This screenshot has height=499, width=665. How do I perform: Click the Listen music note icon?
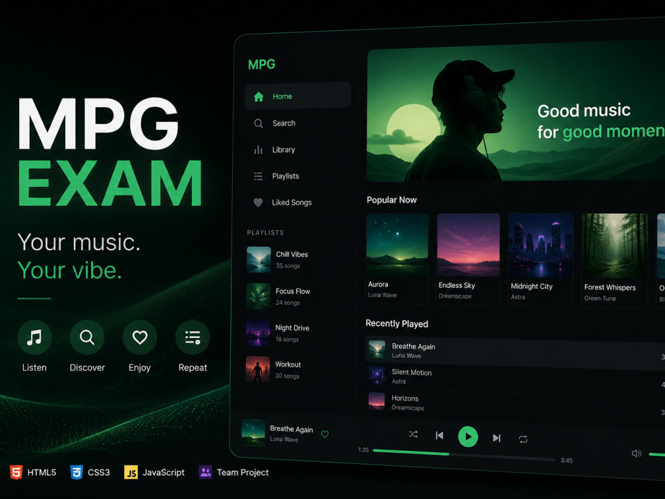tap(35, 337)
